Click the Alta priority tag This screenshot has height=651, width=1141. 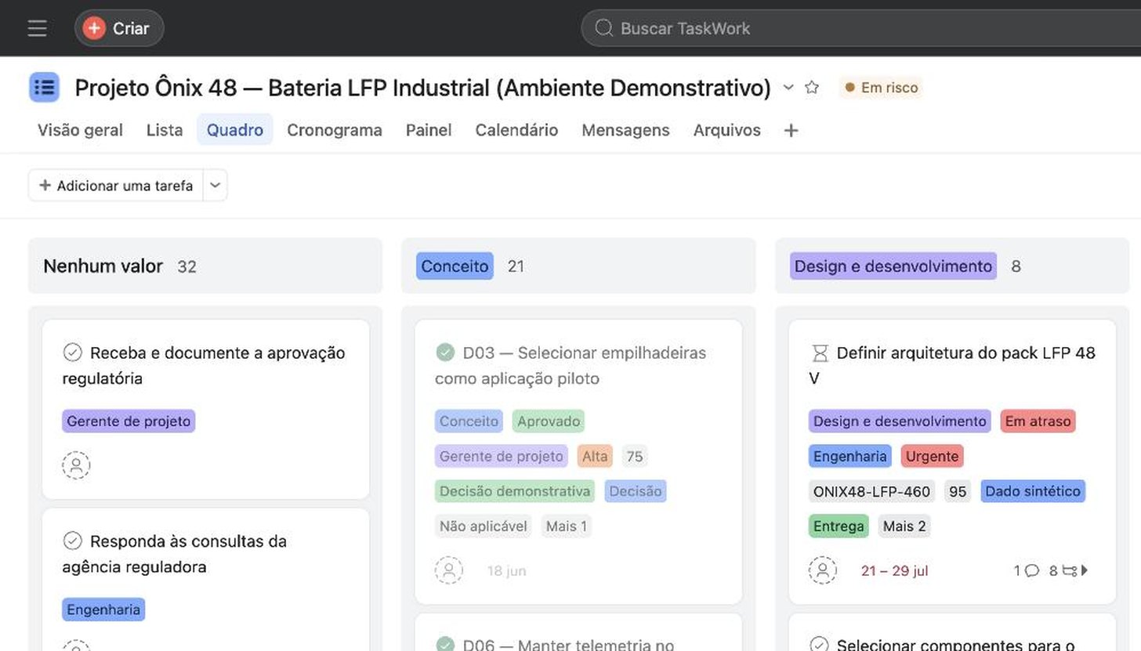pos(595,456)
